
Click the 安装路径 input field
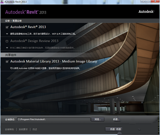pos(54,119)
